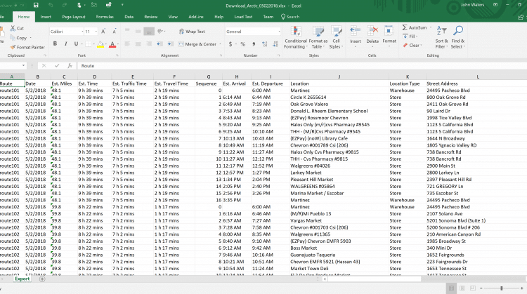Click the Save icon in the title bar
The height and width of the screenshot is (294, 527).
pyautogui.click(x=36, y=5)
